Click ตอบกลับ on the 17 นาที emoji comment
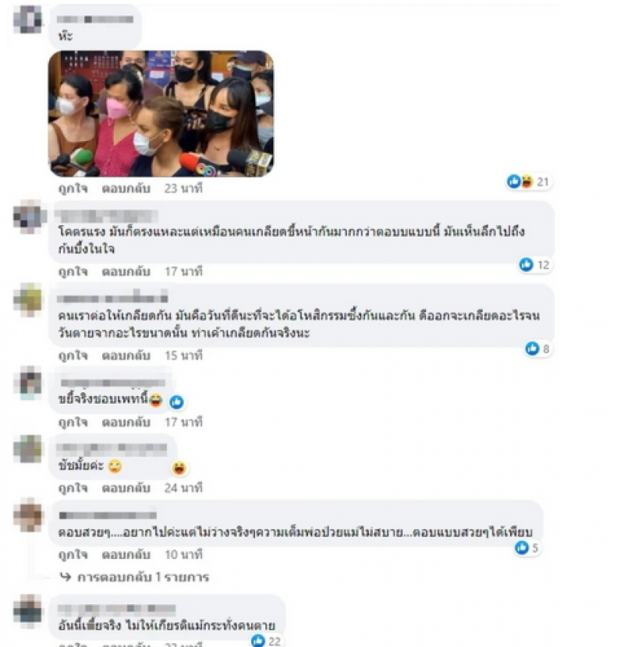624x647 pixels. (x=126, y=422)
